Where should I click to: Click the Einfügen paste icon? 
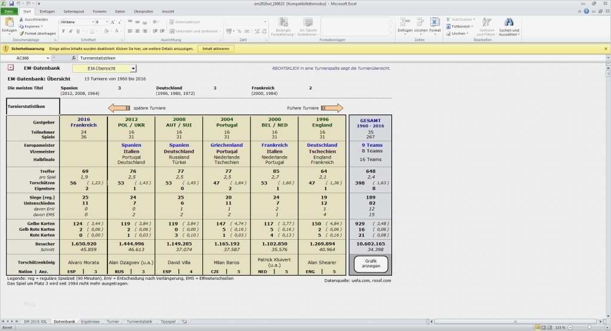point(9,23)
